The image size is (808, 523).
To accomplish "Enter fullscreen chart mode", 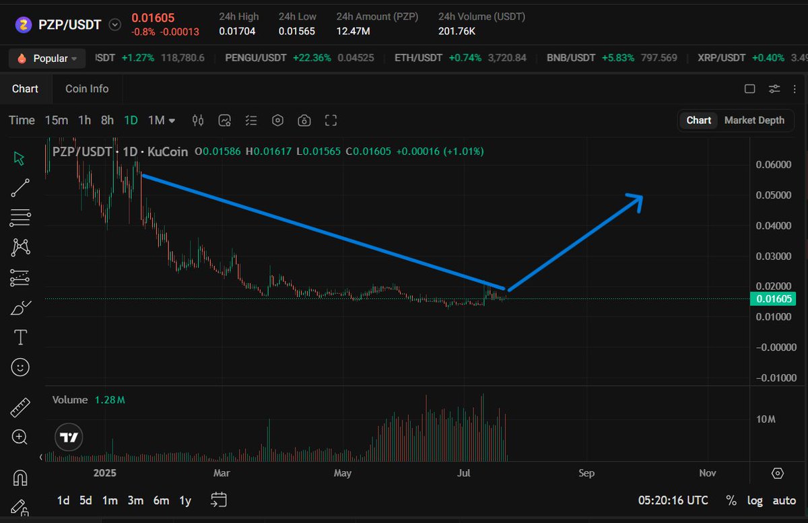I will click(331, 120).
